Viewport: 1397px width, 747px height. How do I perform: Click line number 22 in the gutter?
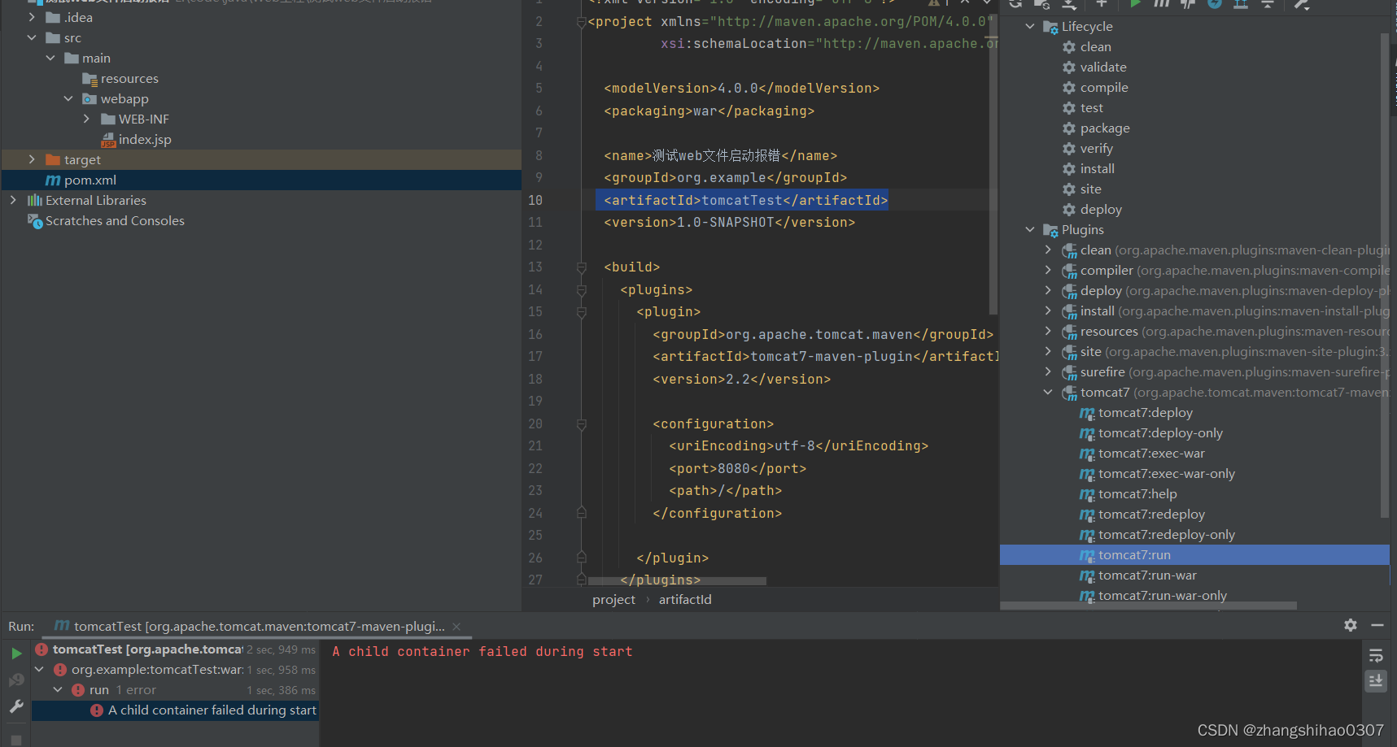535,469
